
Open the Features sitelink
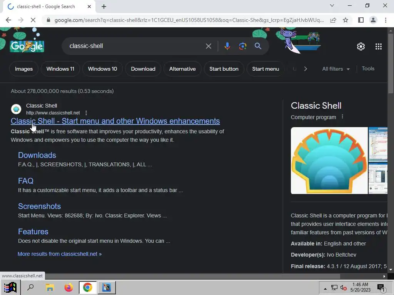pos(33,232)
